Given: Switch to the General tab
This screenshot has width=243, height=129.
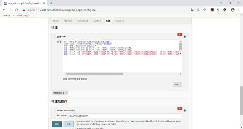Looking at the screenshot, I should click(x=55, y=21).
